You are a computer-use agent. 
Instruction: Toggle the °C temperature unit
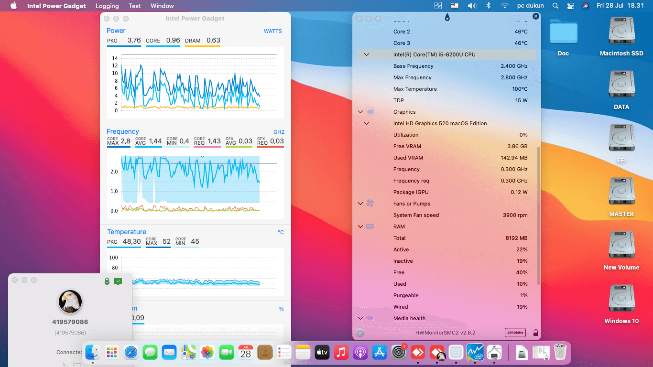coord(281,232)
